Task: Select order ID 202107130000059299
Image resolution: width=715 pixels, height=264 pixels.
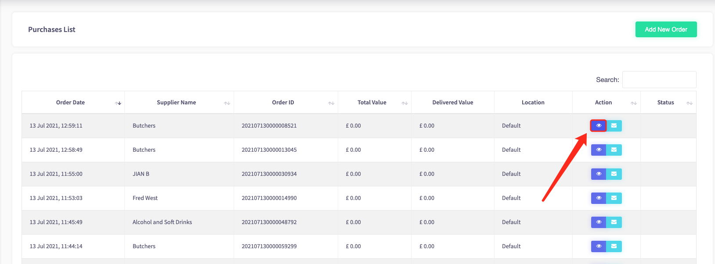Action: [x=269, y=246]
